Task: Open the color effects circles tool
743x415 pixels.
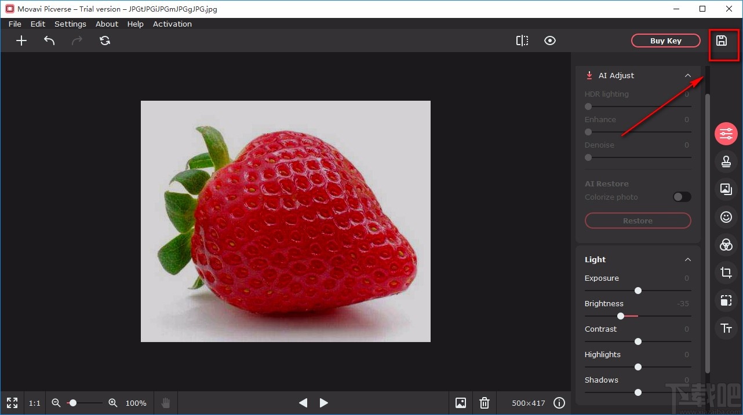Action: [x=726, y=245]
